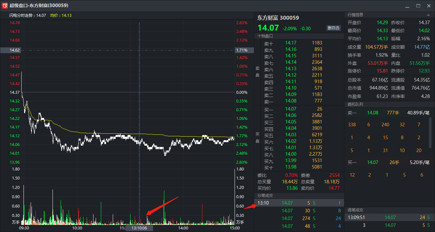Select the 卖七 volume 2364
The width and height of the screenshot is (435, 232).
click(317, 62)
